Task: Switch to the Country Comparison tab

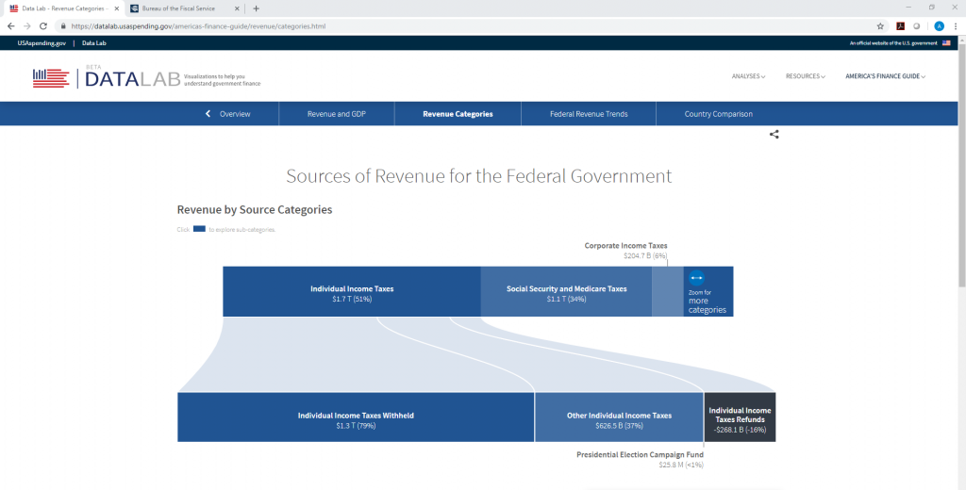Action: coord(718,114)
